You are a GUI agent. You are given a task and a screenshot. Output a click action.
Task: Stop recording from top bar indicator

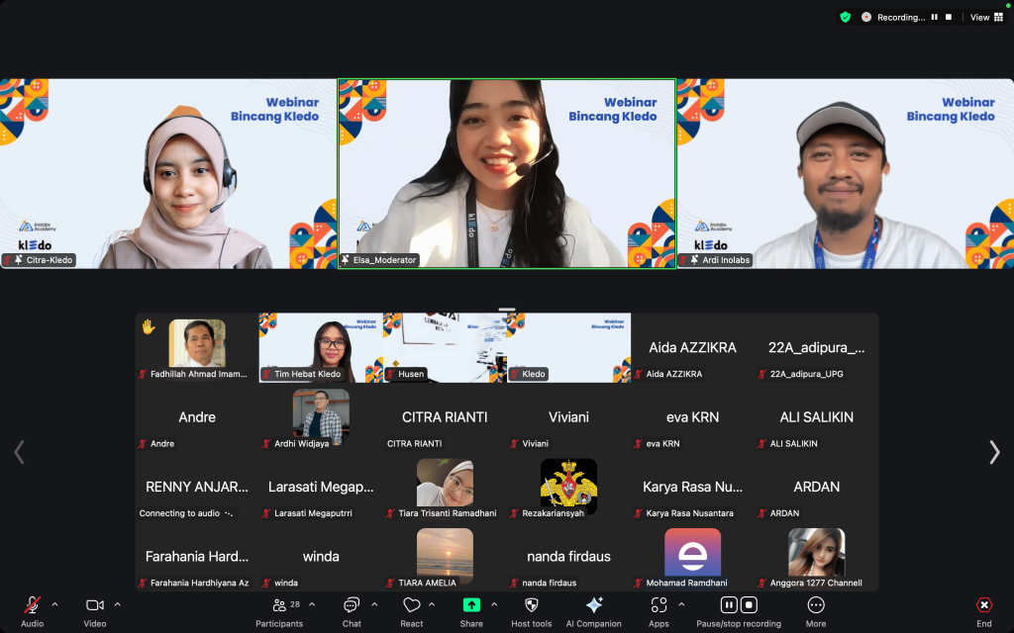[x=949, y=18]
